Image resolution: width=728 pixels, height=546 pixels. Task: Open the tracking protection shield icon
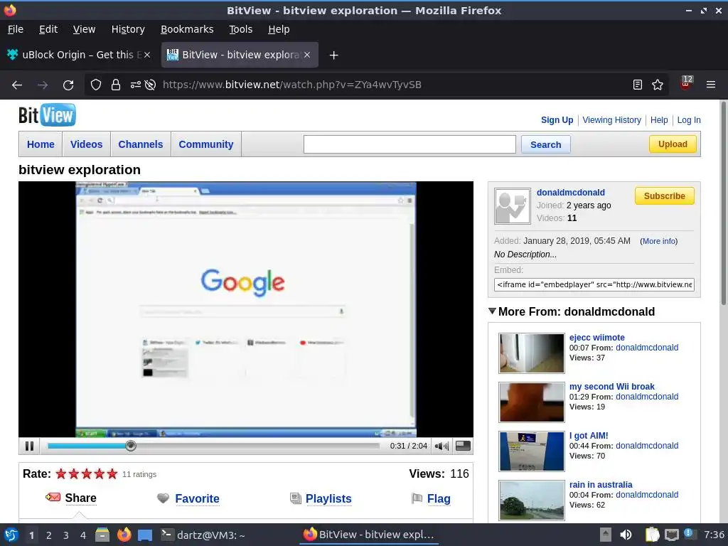tap(96, 85)
